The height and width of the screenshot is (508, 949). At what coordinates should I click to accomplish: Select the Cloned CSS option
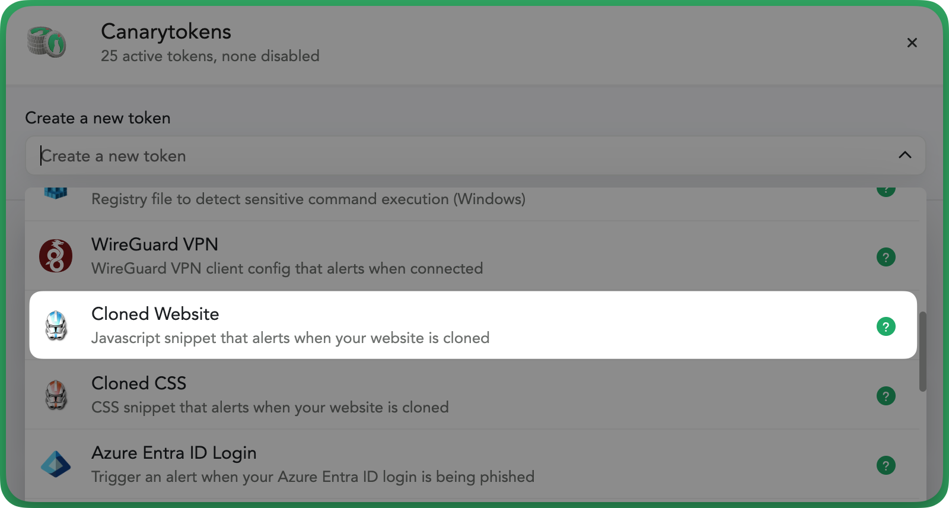pos(473,395)
